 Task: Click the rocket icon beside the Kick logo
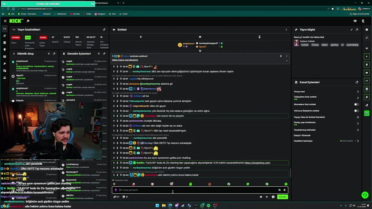click(28, 21)
